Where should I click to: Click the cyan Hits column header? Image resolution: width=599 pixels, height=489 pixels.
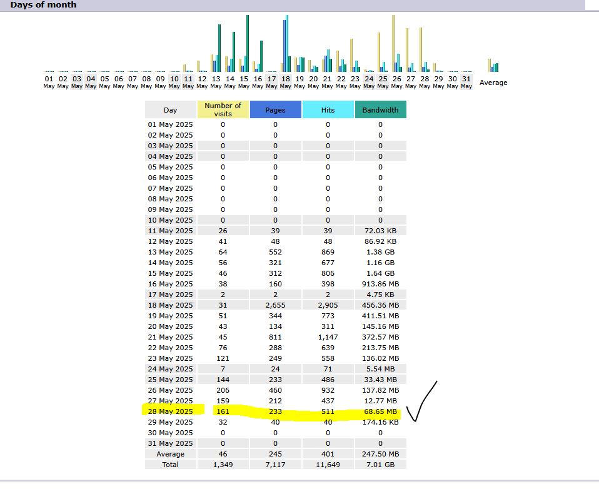pos(328,109)
